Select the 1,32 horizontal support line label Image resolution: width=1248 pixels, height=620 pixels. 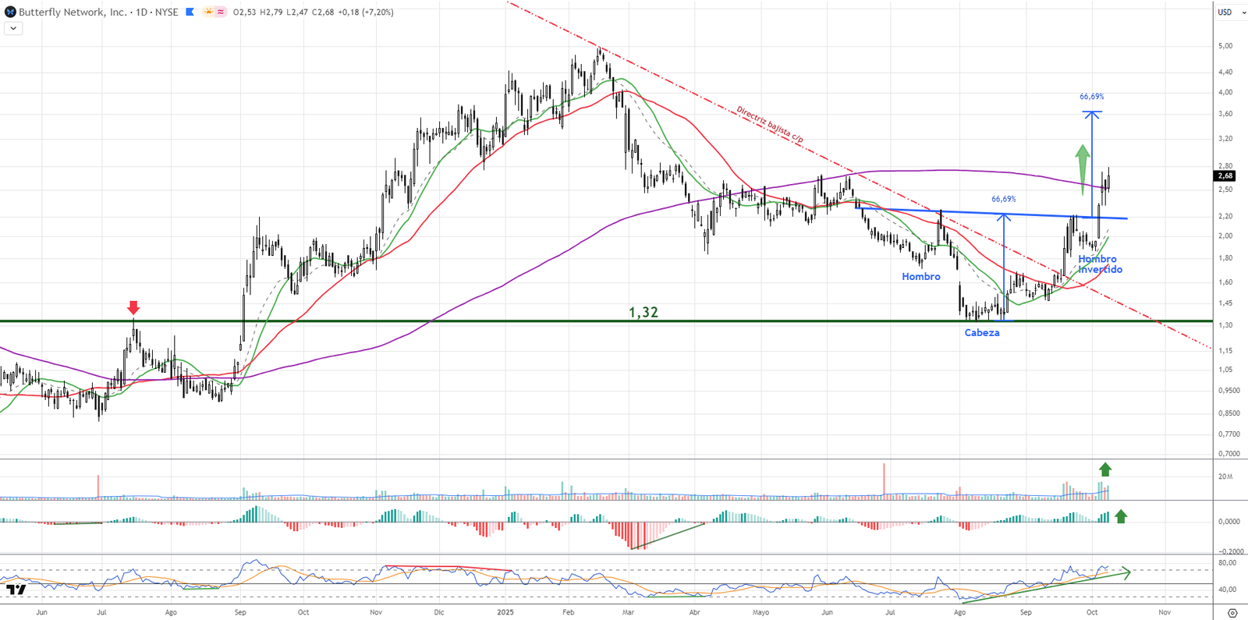[643, 312]
